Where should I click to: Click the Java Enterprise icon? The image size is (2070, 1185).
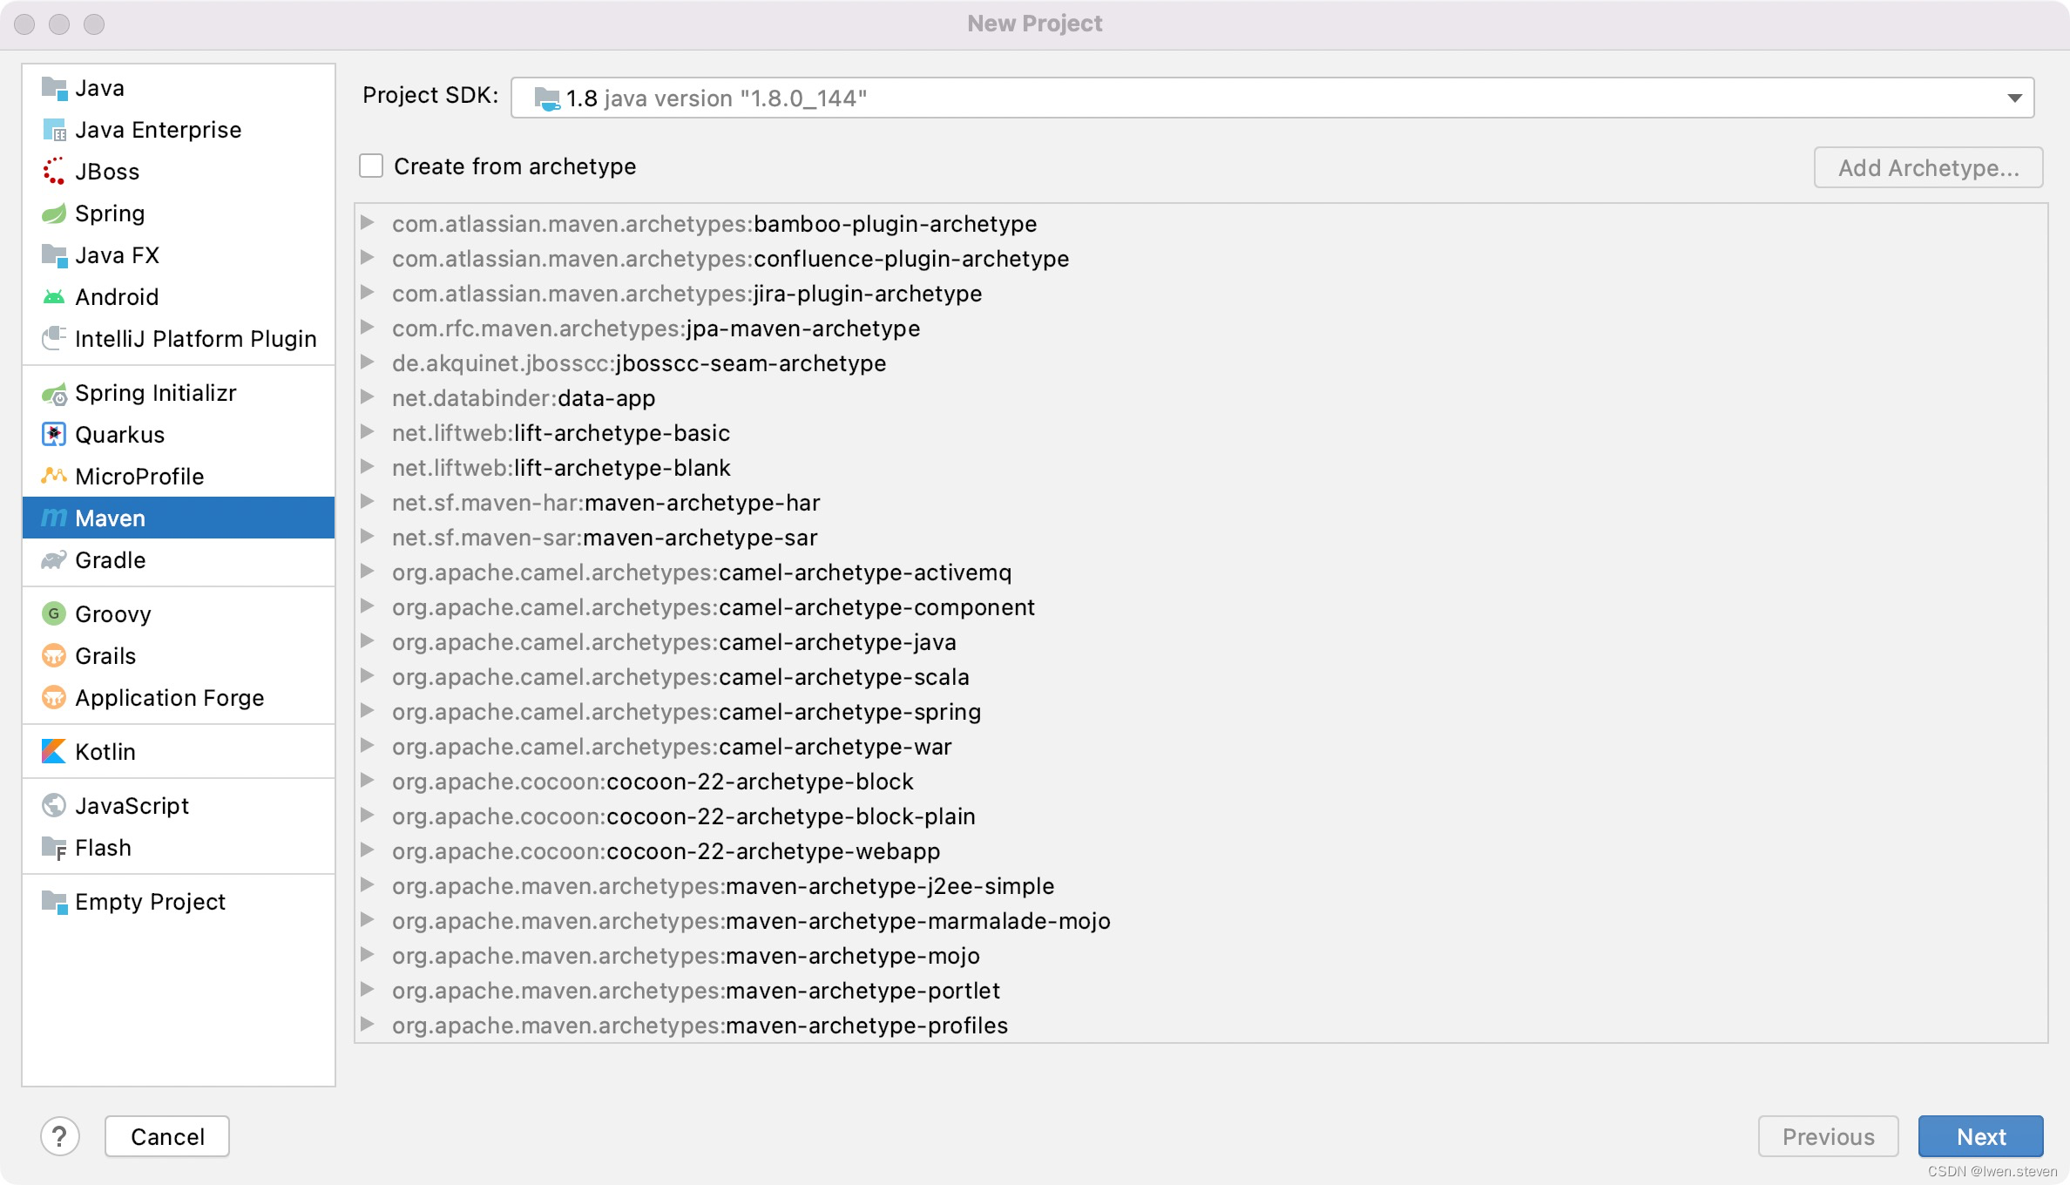tap(54, 130)
